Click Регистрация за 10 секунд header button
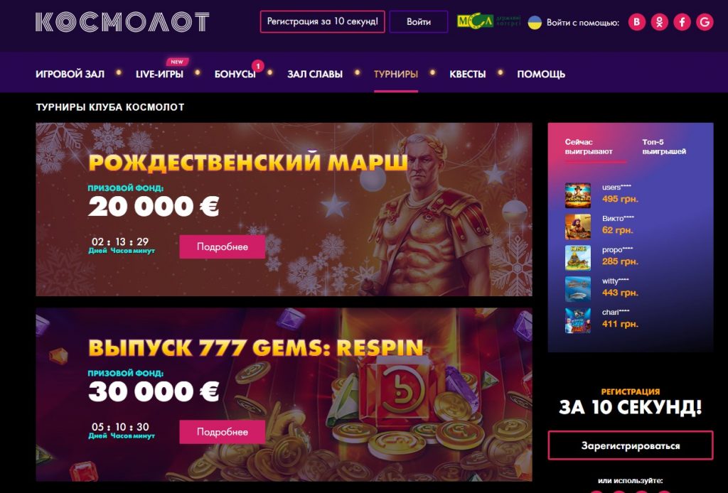 (x=322, y=22)
